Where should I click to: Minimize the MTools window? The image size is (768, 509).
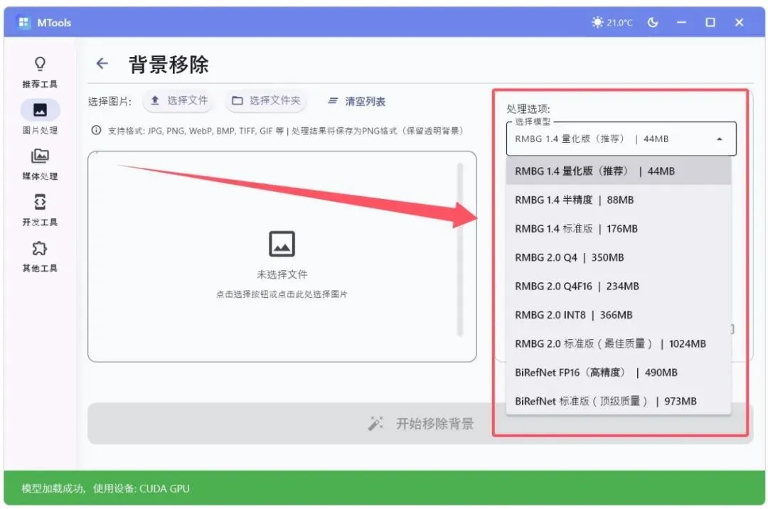681,23
